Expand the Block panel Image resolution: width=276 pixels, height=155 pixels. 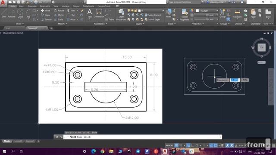172,24
